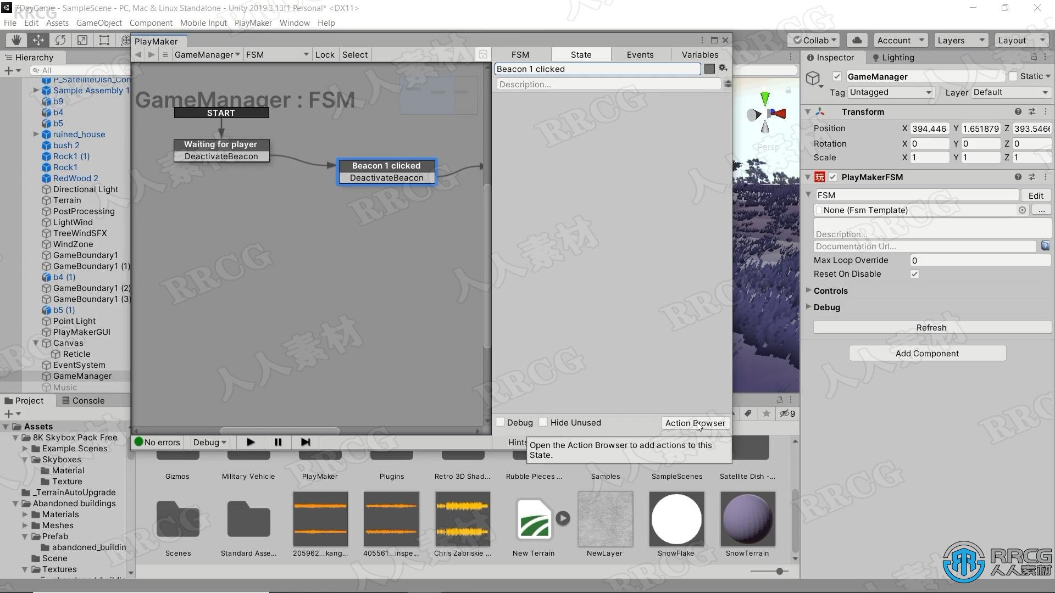Click the Pause button in PlayMaker footer

277,442
